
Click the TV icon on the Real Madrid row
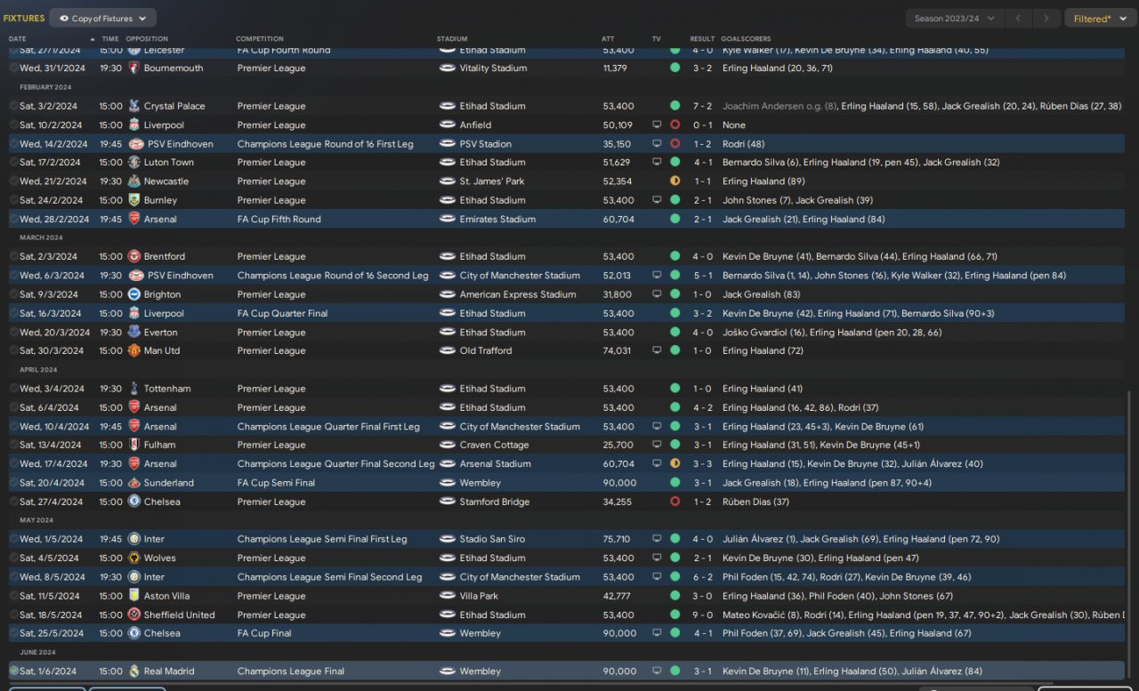pos(657,671)
